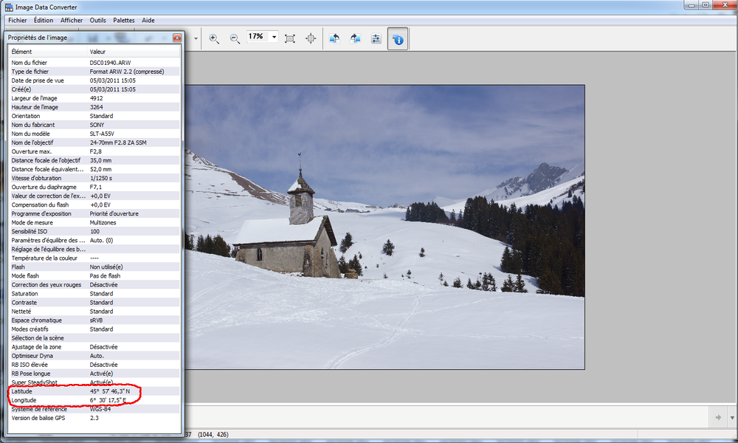Select the Netteté row
This screenshot has width=738, height=443.
pyautogui.click(x=94, y=312)
